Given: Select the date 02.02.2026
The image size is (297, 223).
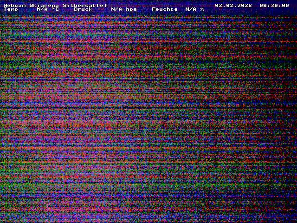Looking at the screenshot, I should (233, 5).
